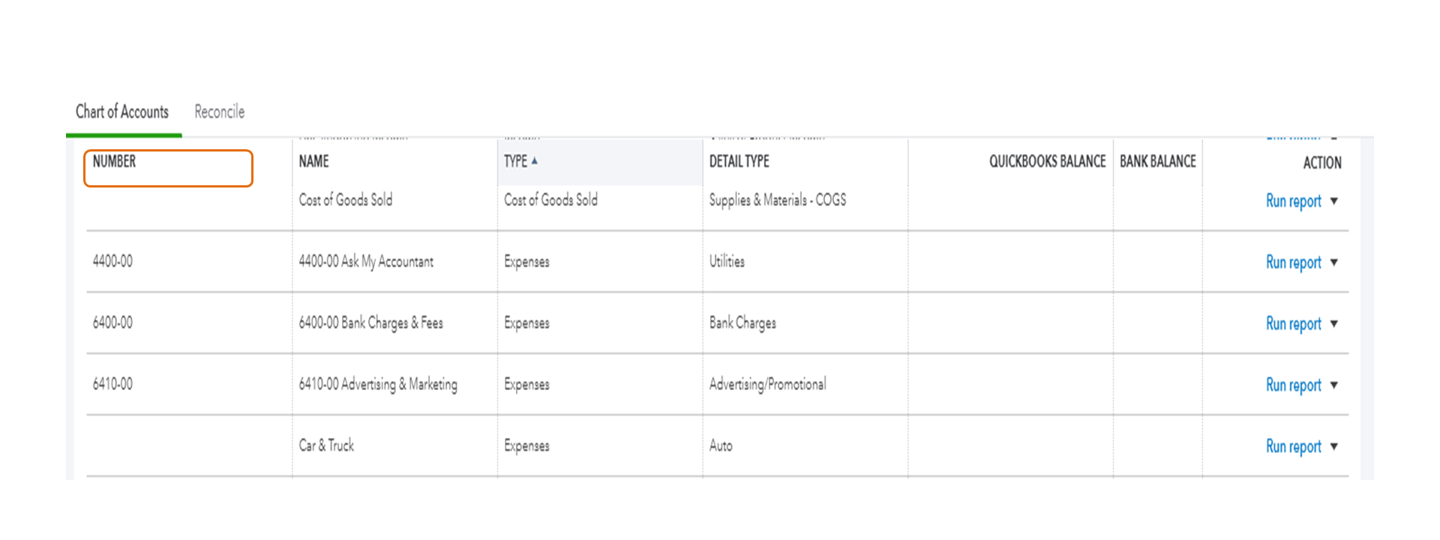Click the DETAIL TYPE column header
The image size is (1440, 540).
739,161
